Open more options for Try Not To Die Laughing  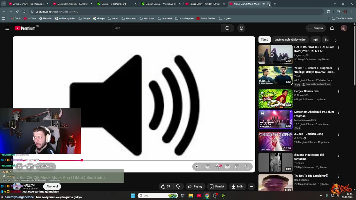click(x=339, y=176)
